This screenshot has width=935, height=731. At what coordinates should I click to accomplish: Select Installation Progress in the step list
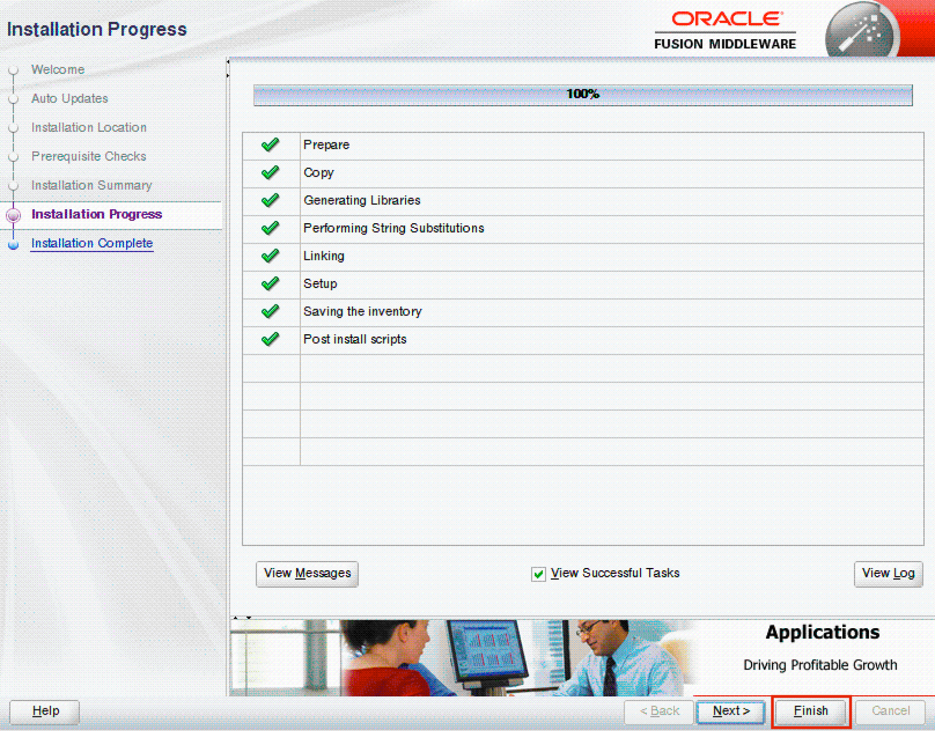pos(96,214)
